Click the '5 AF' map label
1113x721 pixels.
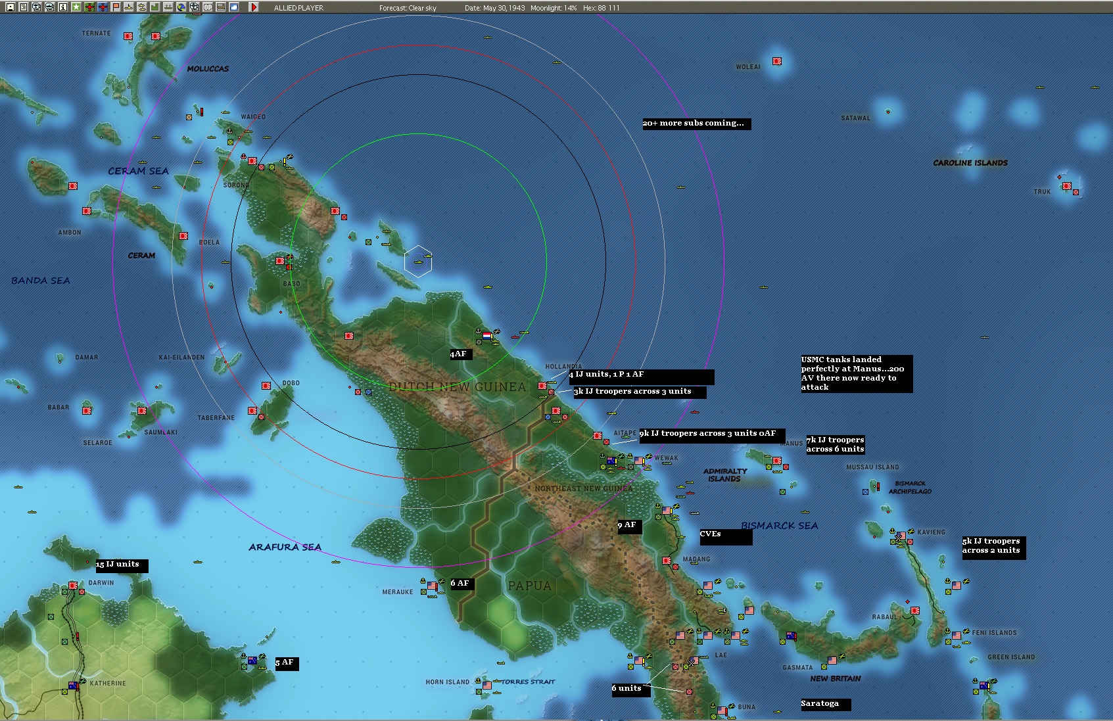[287, 663]
